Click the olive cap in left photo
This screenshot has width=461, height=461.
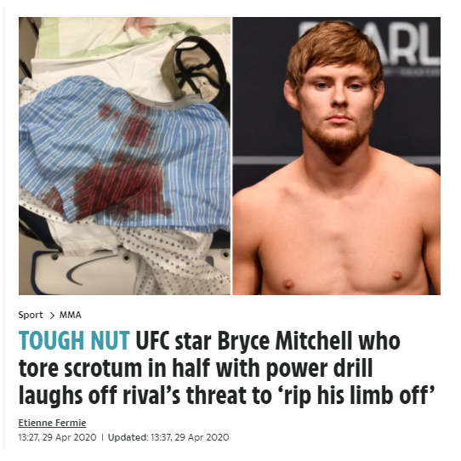point(196,69)
